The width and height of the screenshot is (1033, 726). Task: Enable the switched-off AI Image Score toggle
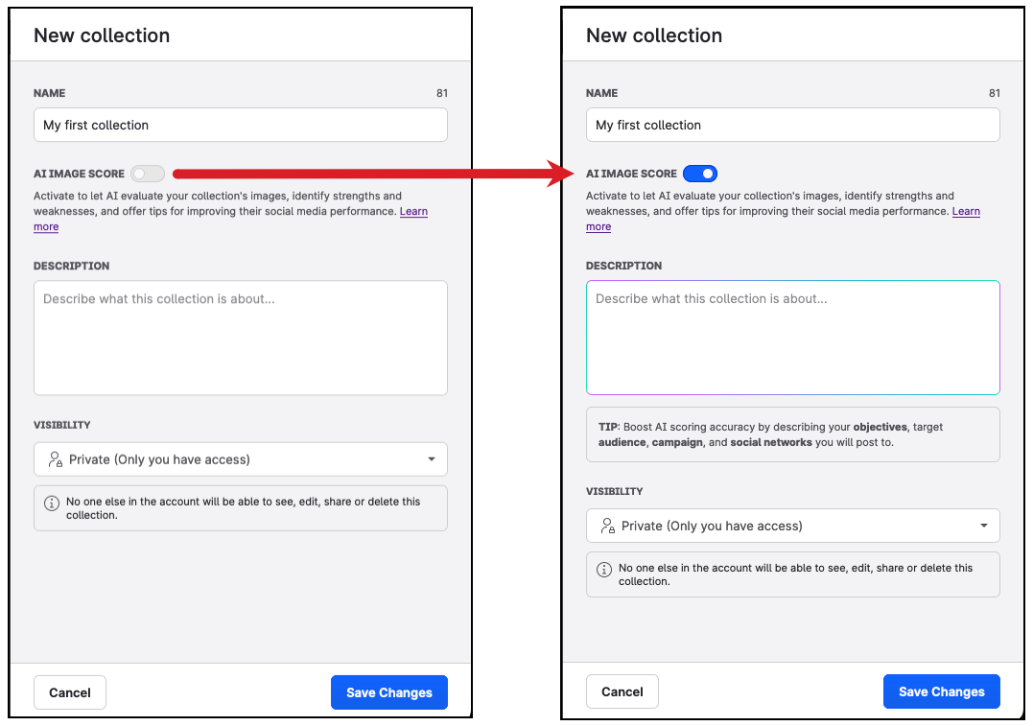148,174
